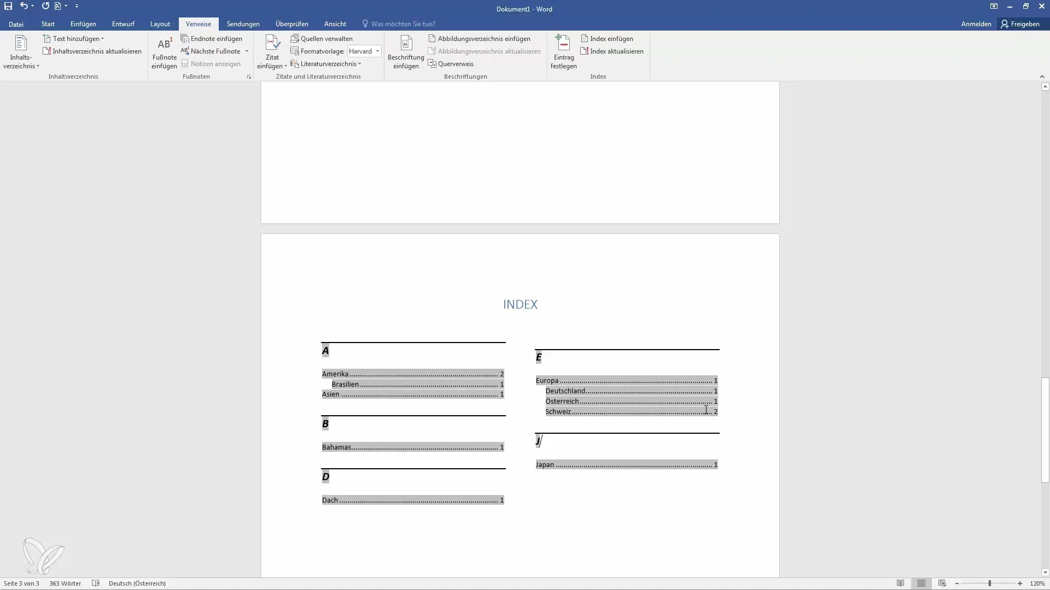Click the 120% zoom level
Image resolution: width=1050 pixels, height=590 pixels.
tap(1037, 583)
